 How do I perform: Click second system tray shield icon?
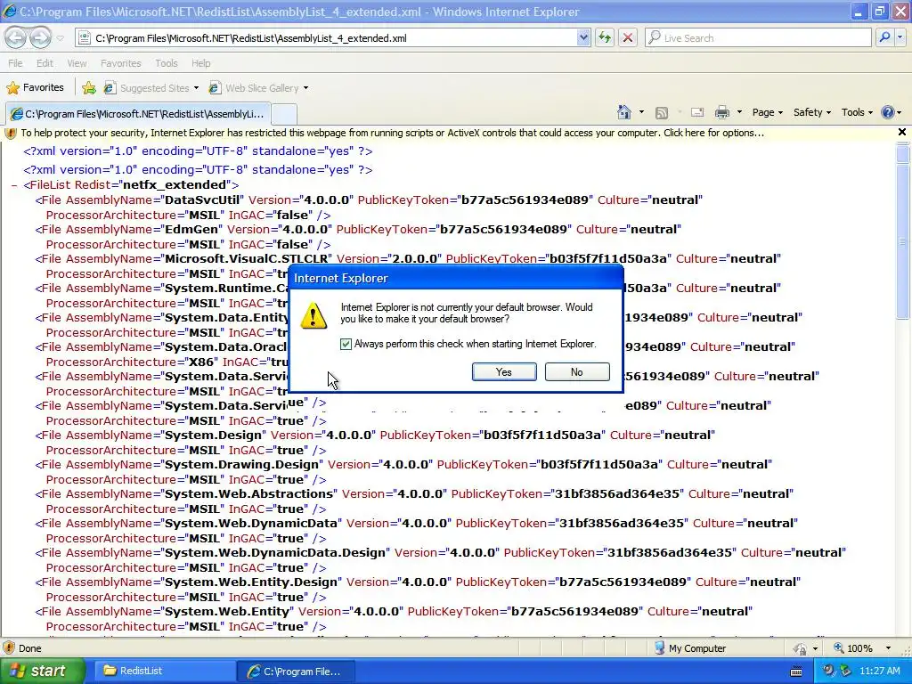pos(845,672)
